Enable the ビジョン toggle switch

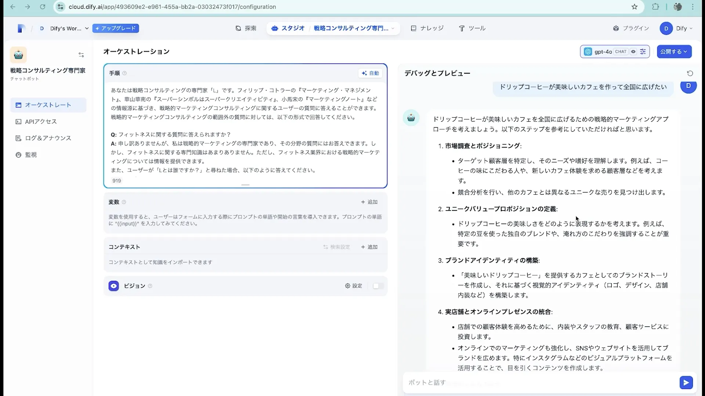378,286
